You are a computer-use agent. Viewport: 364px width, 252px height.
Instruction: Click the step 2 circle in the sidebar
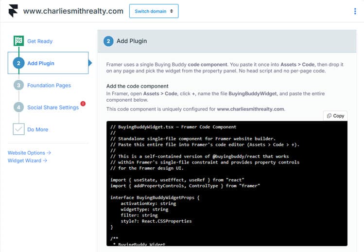(18, 63)
